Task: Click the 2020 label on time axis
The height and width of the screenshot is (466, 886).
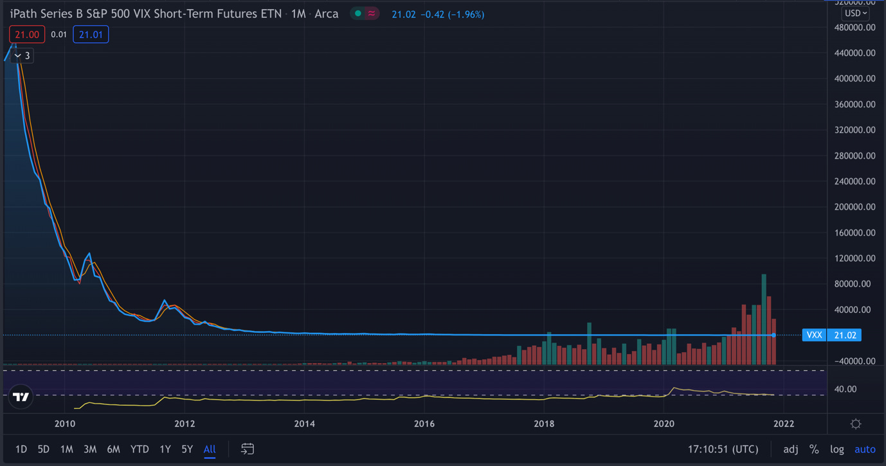Action: (664, 424)
